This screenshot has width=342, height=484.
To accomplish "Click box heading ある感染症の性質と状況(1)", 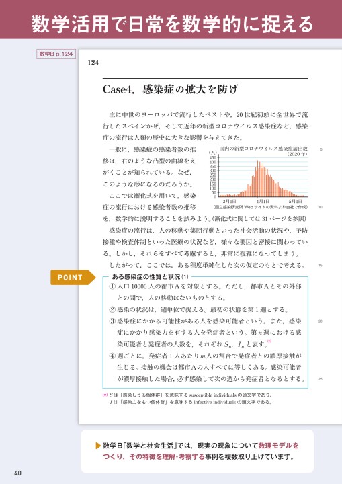I will coord(150,277).
